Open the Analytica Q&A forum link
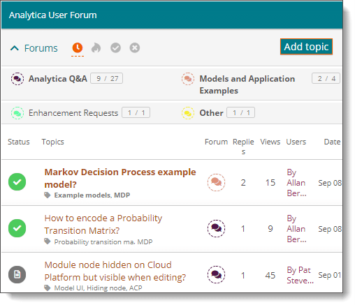Viewport: 355px width, 305px height. (58, 79)
